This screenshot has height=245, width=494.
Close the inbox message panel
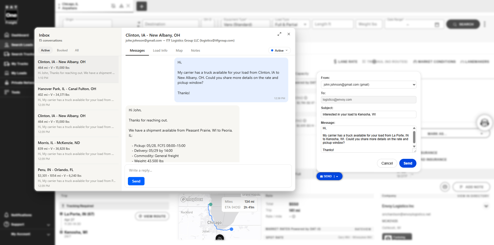pyautogui.click(x=289, y=34)
